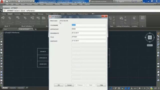Click OK in Edit Attributes dialog
This screenshot has height=90, width=160.
[x=58, y=85]
